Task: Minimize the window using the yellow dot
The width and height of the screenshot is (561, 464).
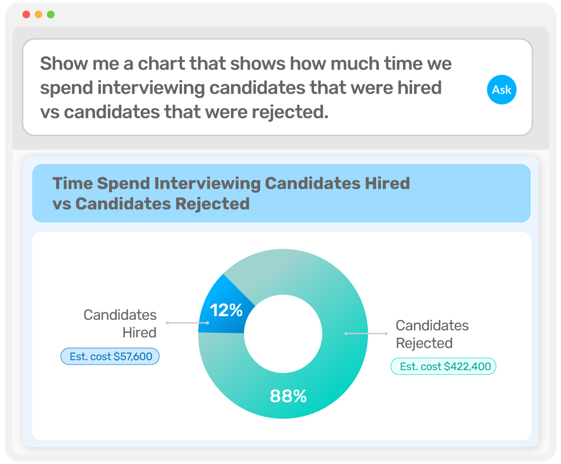Action: [x=38, y=14]
